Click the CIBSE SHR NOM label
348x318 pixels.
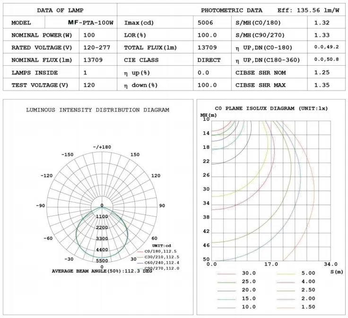pos(261,73)
